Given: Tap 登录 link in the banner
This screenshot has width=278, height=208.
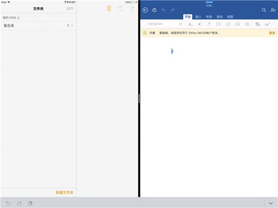Looking at the screenshot, I should (x=272, y=33).
